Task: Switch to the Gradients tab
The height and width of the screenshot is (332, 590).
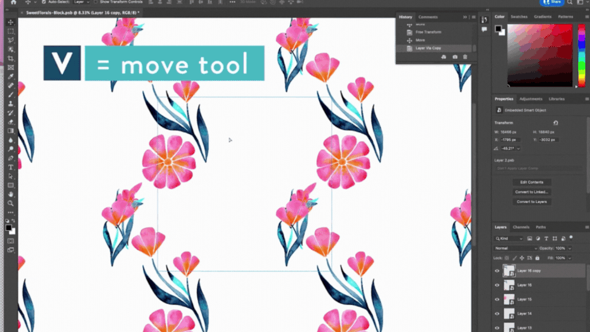Action: click(x=543, y=17)
